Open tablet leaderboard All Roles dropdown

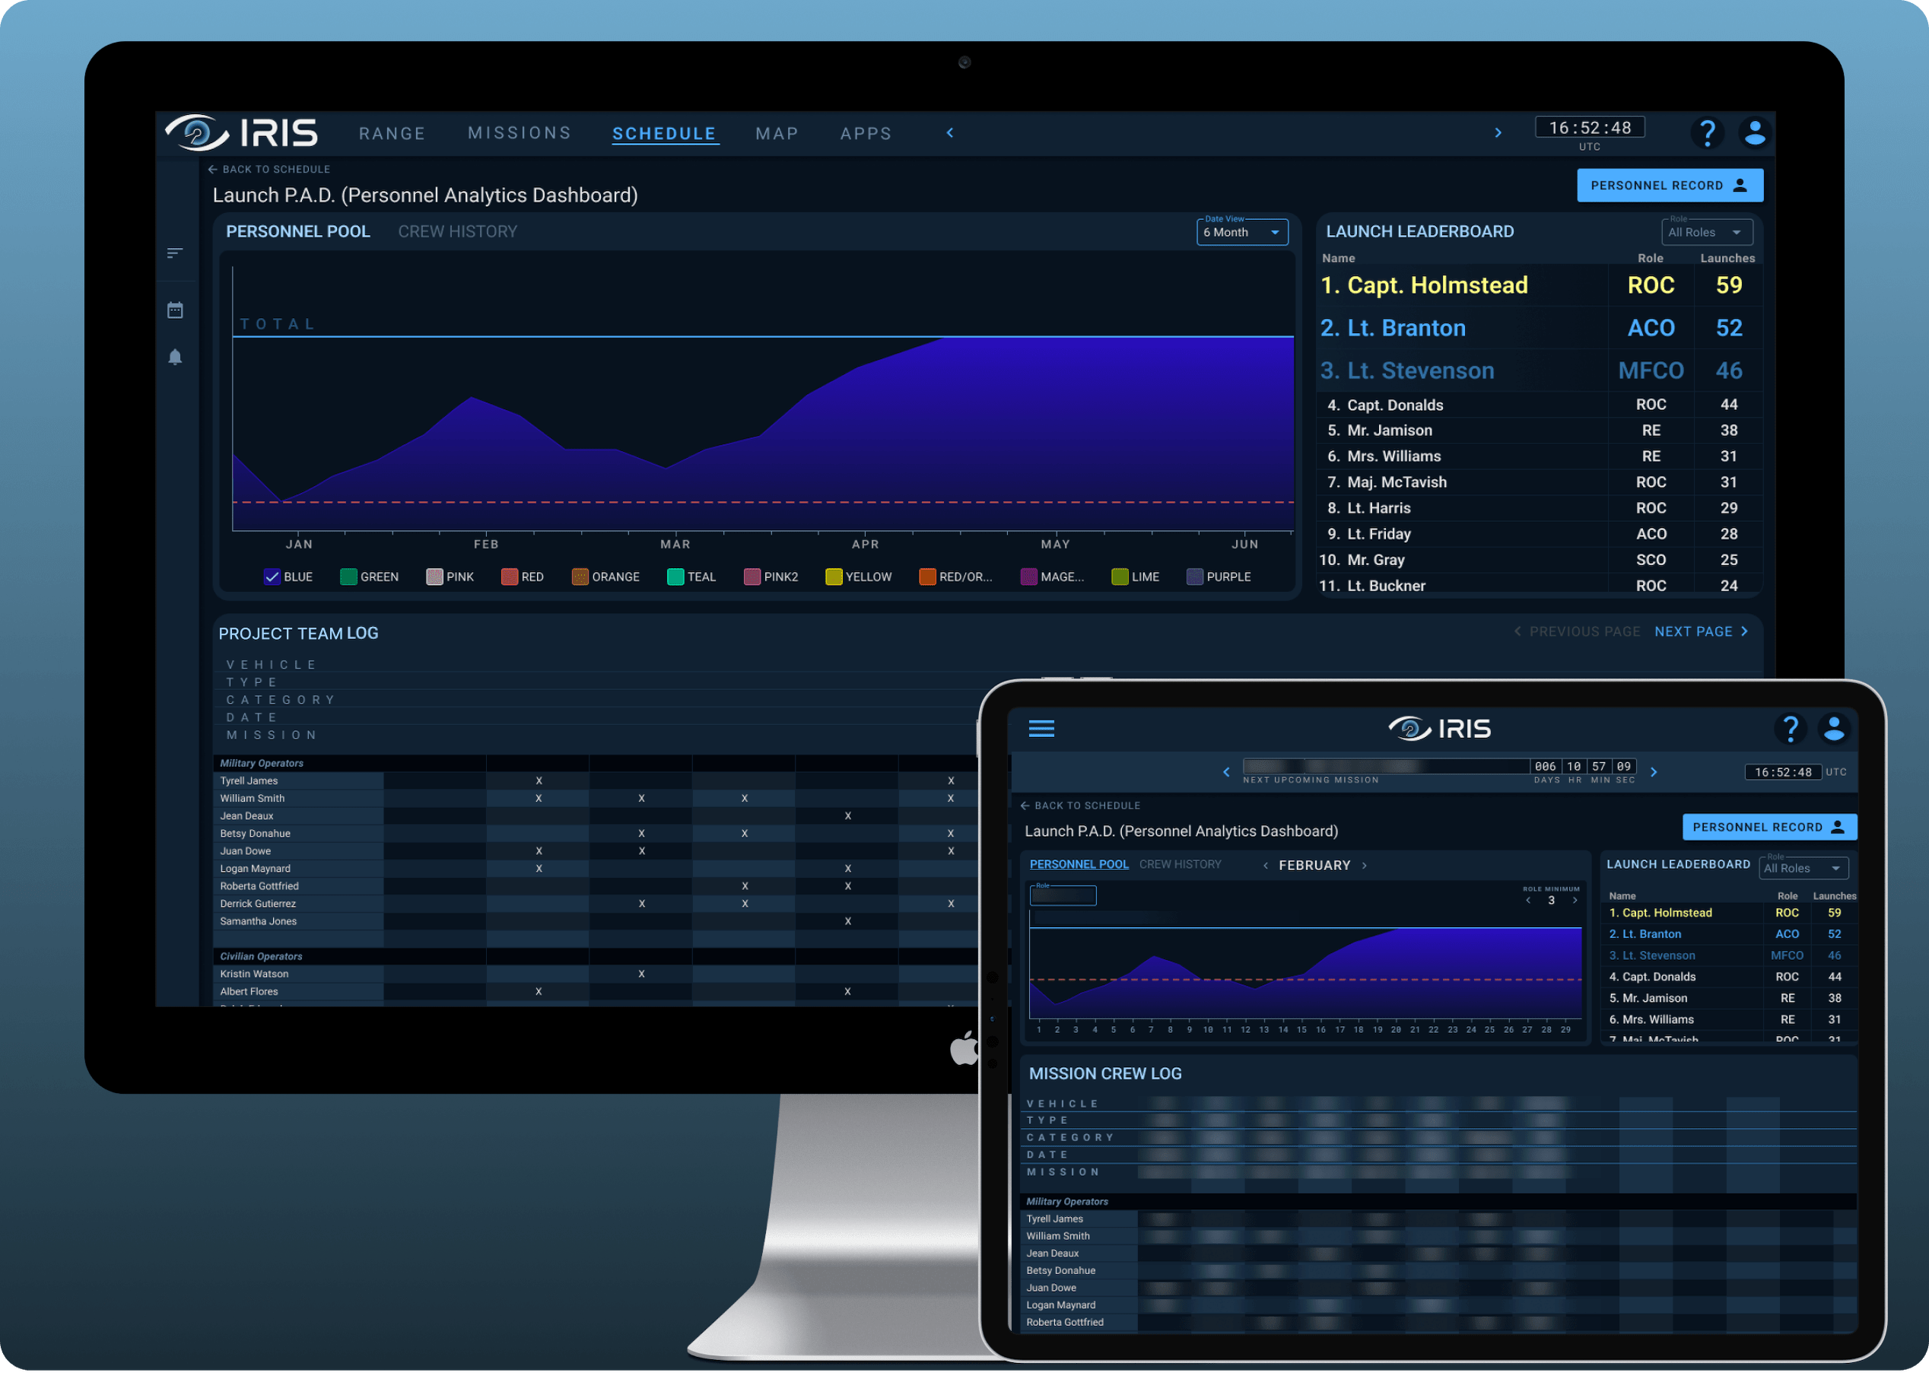tap(1803, 869)
